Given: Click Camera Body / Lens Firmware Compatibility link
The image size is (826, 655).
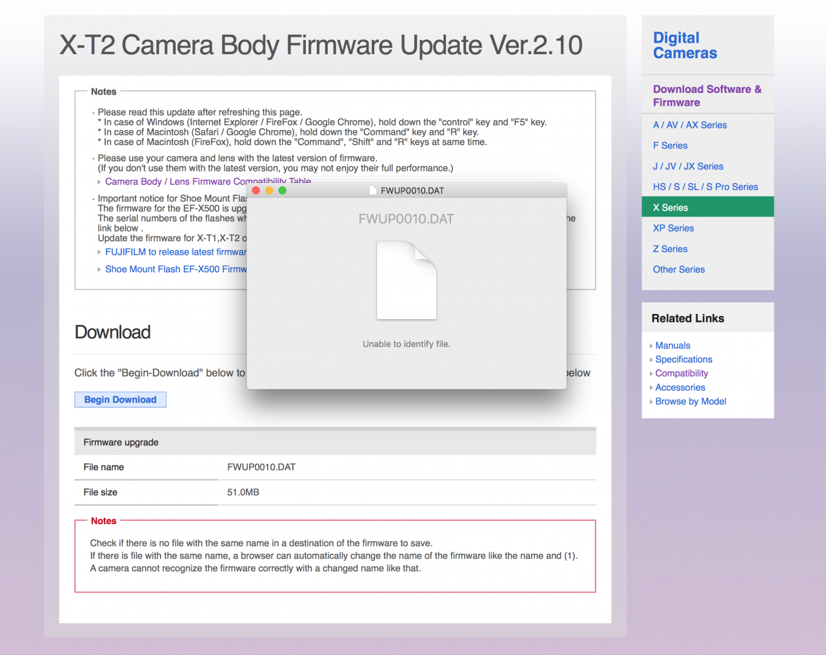Looking at the screenshot, I should point(174,182).
